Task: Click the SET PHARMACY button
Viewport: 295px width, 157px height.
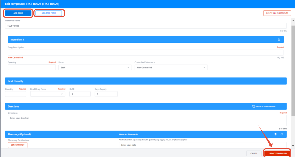Action: click(18, 145)
